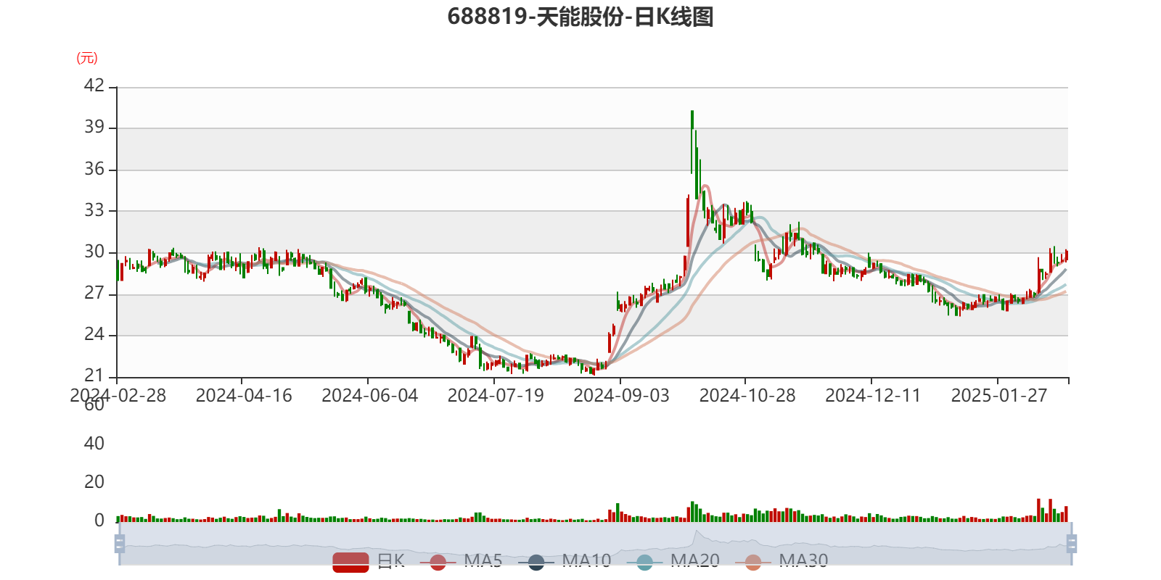Click the 2024-12-11 date label
This screenshot has height=580, width=1161.
pyautogui.click(x=873, y=396)
